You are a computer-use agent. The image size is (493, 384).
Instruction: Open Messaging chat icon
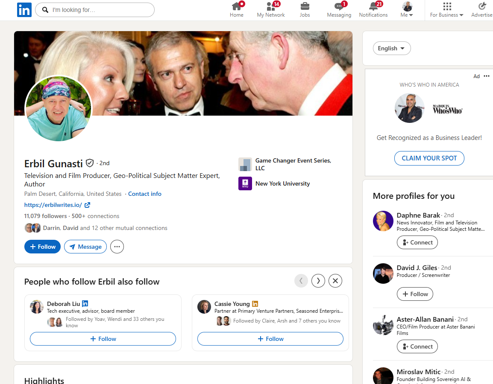coord(339,6)
